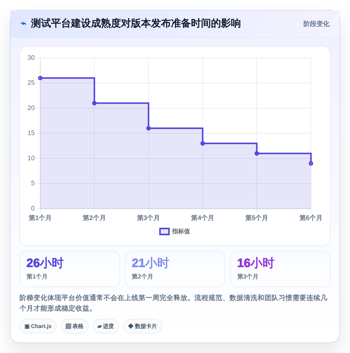
Task: Click the title 测试平台建设成熟度对版本发布准备时间的影响
Action: 136,23
